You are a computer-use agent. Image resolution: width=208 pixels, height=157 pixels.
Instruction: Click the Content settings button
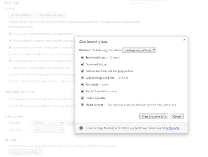22,15
